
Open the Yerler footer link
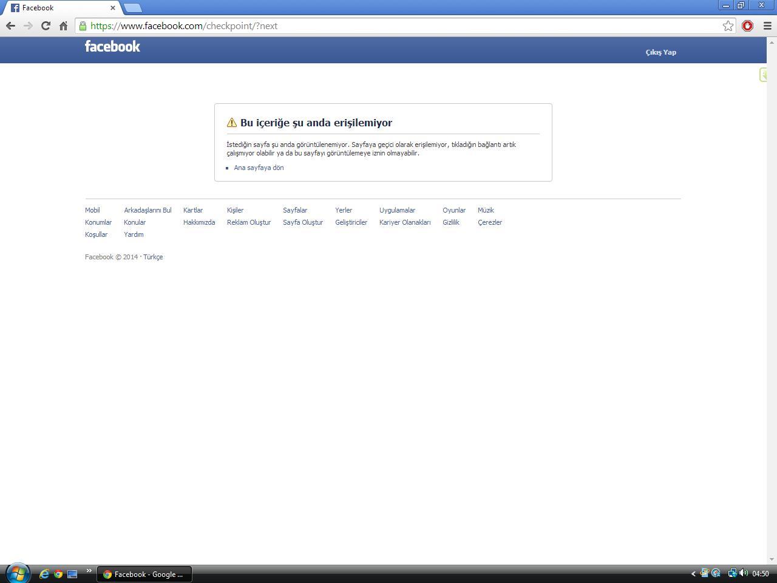point(344,210)
